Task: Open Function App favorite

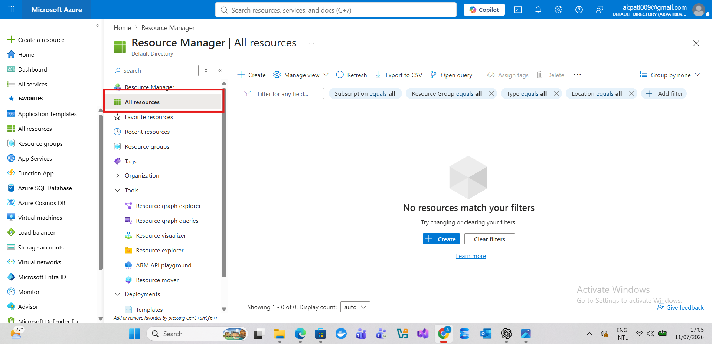Action: coord(30,173)
